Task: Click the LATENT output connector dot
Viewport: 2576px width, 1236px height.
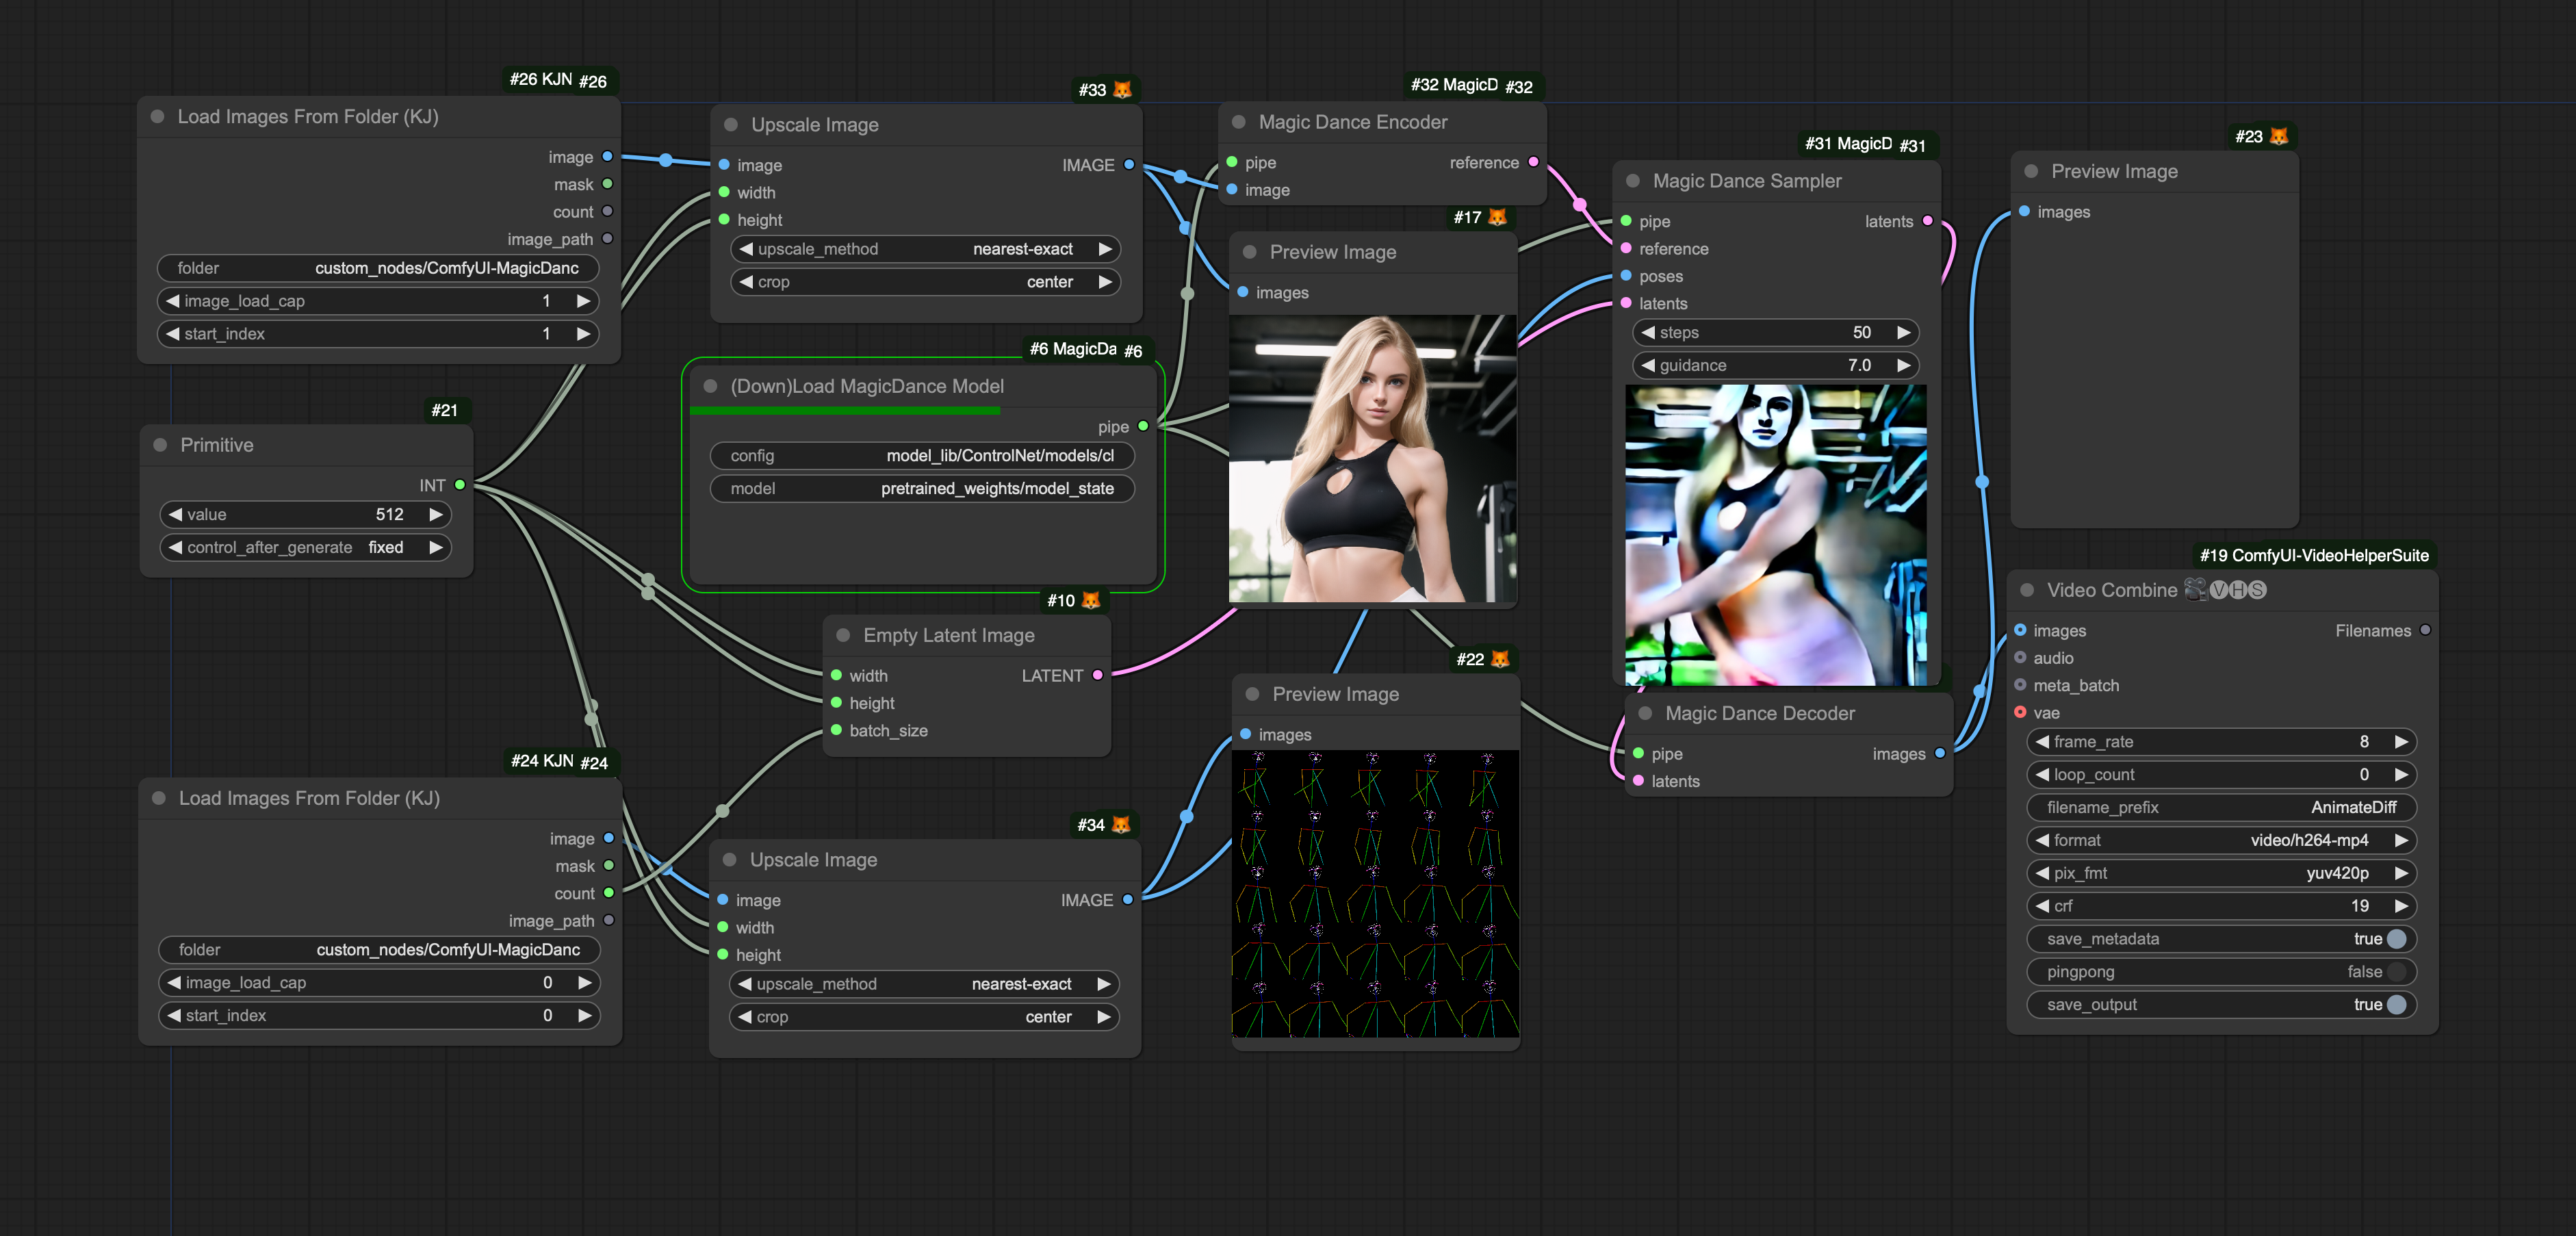Action: point(1098,676)
